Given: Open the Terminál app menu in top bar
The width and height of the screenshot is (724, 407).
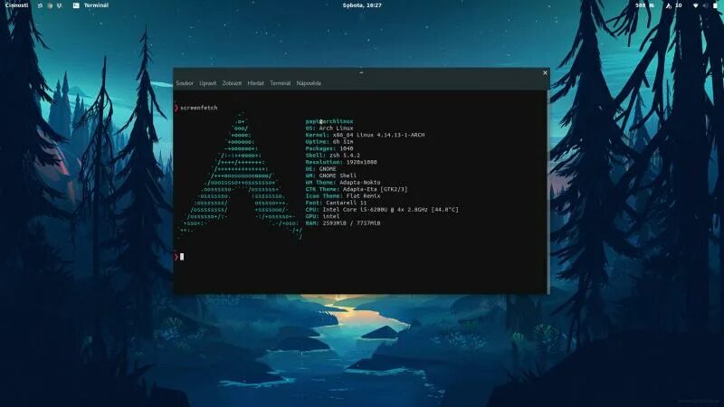Looking at the screenshot, I should [x=96, y=5].
